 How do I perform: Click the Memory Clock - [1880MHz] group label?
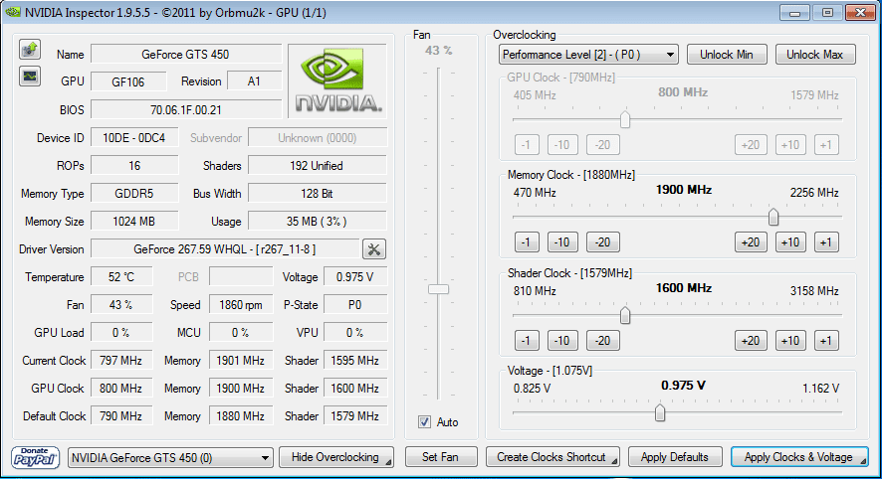(x=571, y=175)
